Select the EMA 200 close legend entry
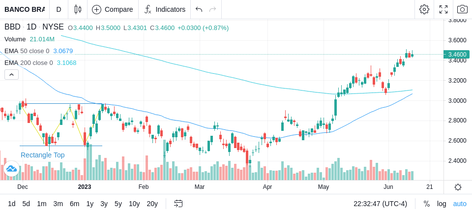The width and height of the screenshot is (472, 213). pyautogui.click(x=29, y=62)
